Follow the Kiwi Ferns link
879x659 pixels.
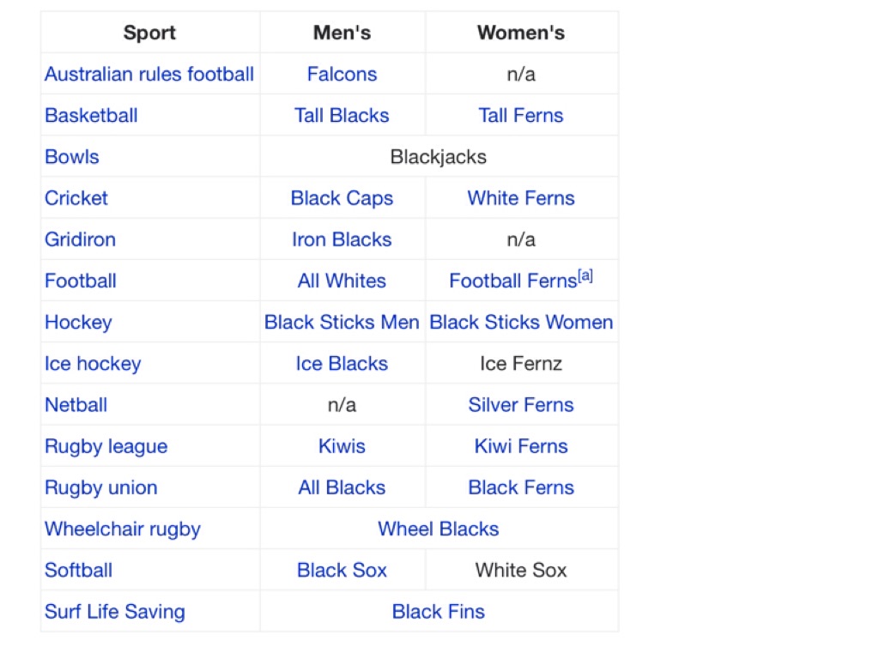click(521, 446)
